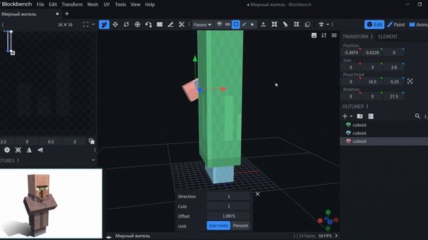The width and height of the screenshot is (428, 240).
Task: Open the viewport hamburger menu
Action: 334,35
